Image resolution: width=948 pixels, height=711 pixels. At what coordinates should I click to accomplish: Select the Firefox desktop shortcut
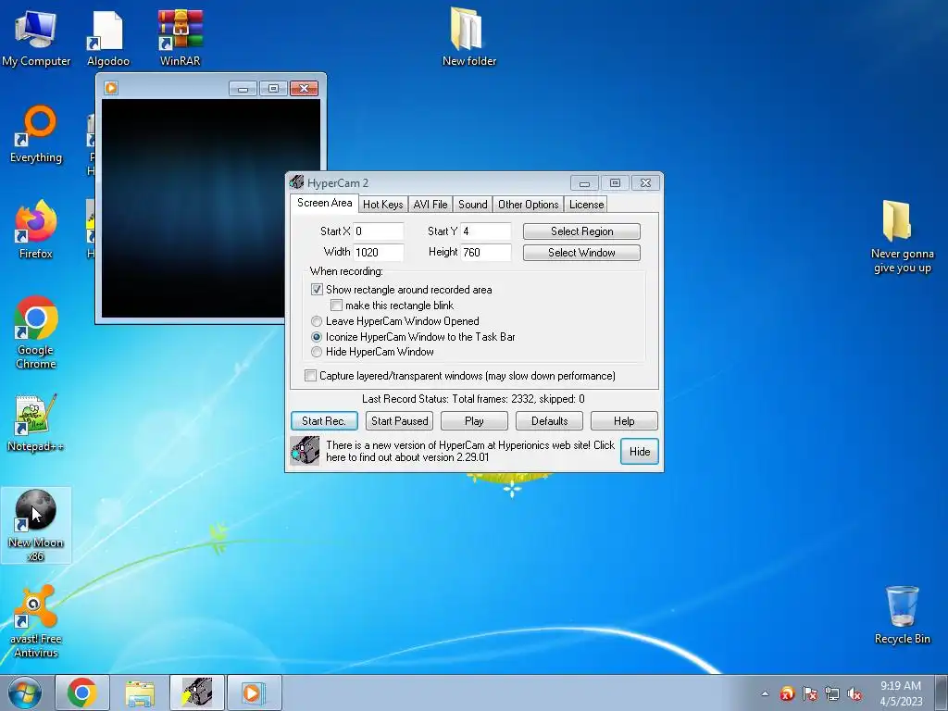pos(36,230)
